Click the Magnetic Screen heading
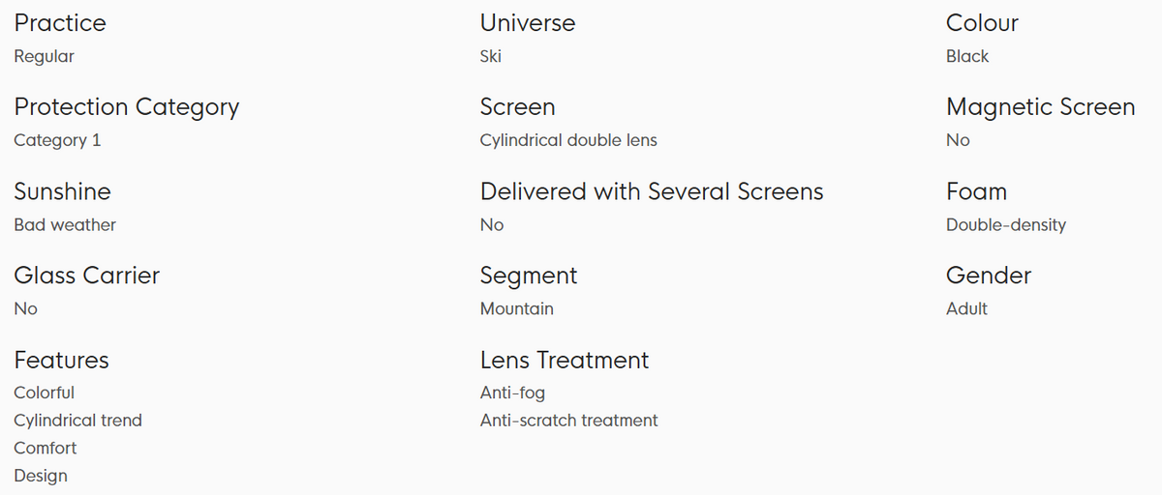The image size is (1162, 495). click(x=1040, y=107)
